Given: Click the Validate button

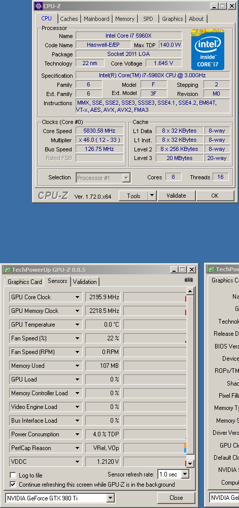Looking at the screenshot, I should pyautogui.click(x=176, y=196).
